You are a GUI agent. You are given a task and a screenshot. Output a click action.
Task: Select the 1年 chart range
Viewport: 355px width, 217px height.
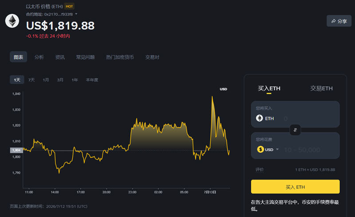coord(75,80)
